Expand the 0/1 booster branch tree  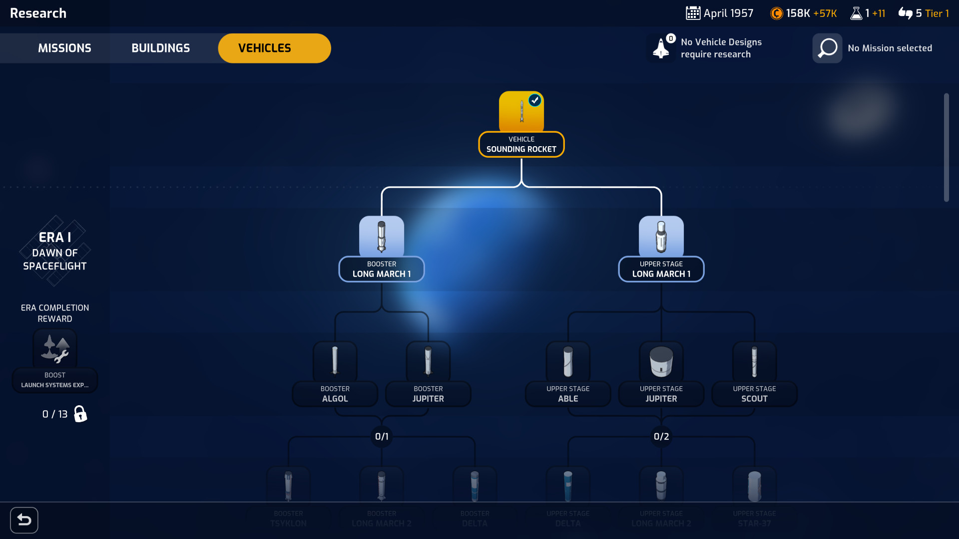pos(382,436)
